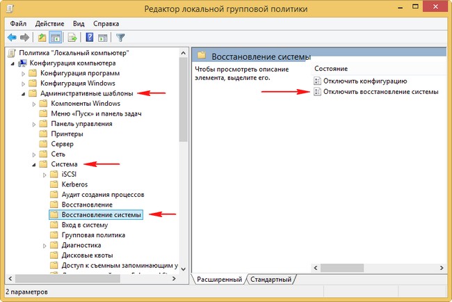Click the Forward arrow in the toolbar
The height and width of the screenshot is (302, 452).
(25, 37)
